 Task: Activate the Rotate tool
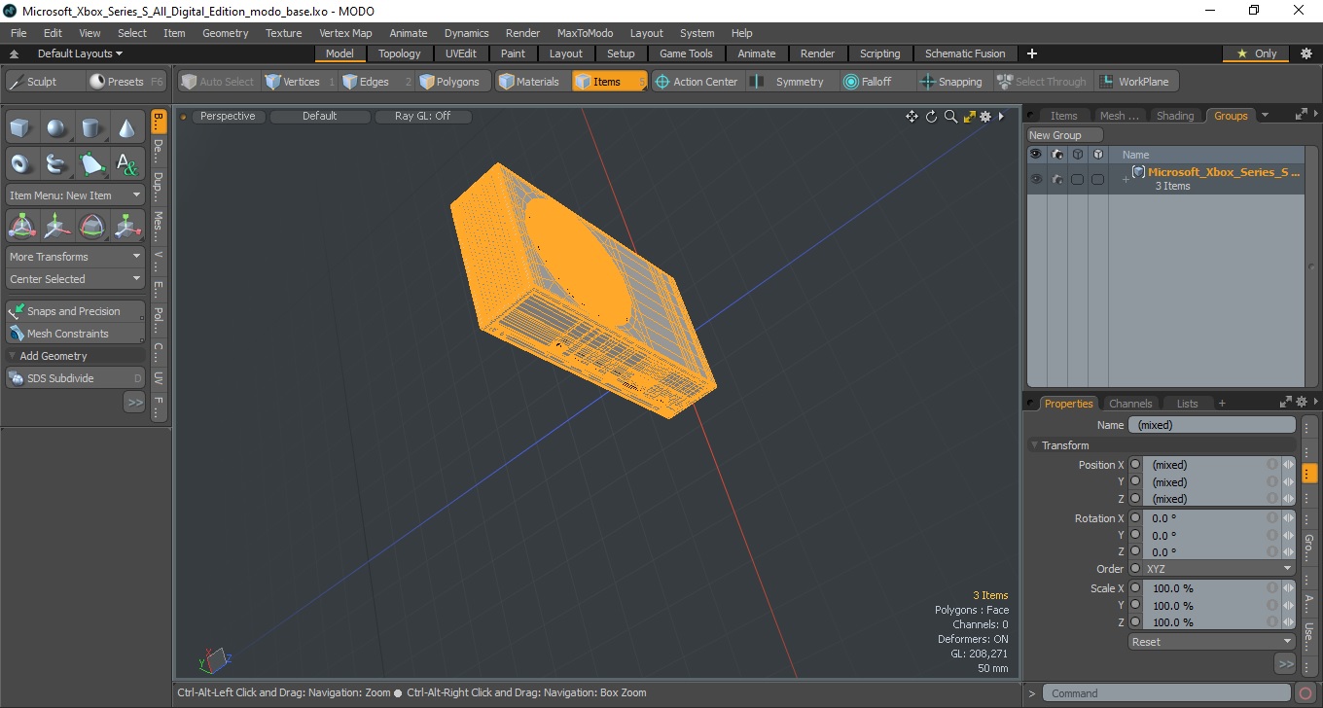coord(92,227)
